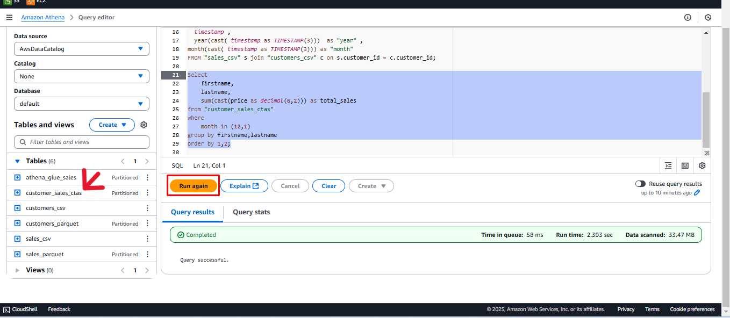Select the Query results tab
Viewport: 730px width, 318px height.
click(x=192, y=212)
